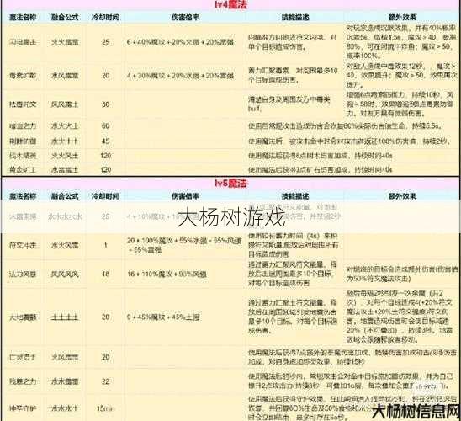Image resolution: width=461 pixels, height=421 pixels.
Task: Select 伤害倍率 header in lv4 table
Action: (186, 18)
